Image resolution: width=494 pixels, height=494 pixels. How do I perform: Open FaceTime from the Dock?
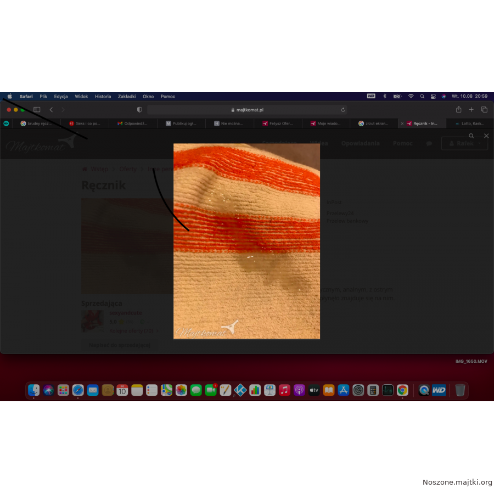tap(211, 390)
